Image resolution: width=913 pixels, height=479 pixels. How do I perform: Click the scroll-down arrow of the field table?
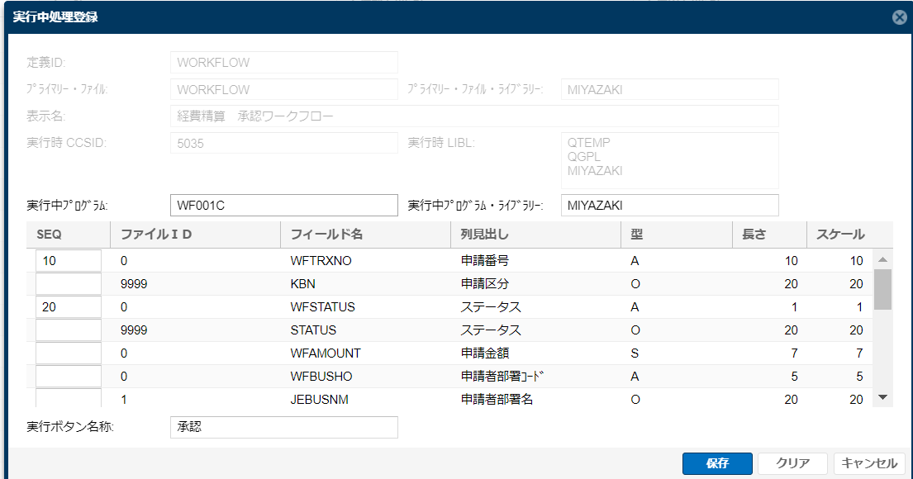882,397
